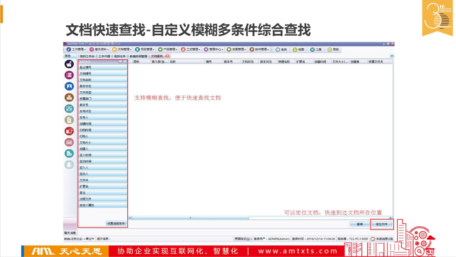Click the 工具 toolbar icon
The height and width of the screenshot is (257, 456).
coord(316,49)
